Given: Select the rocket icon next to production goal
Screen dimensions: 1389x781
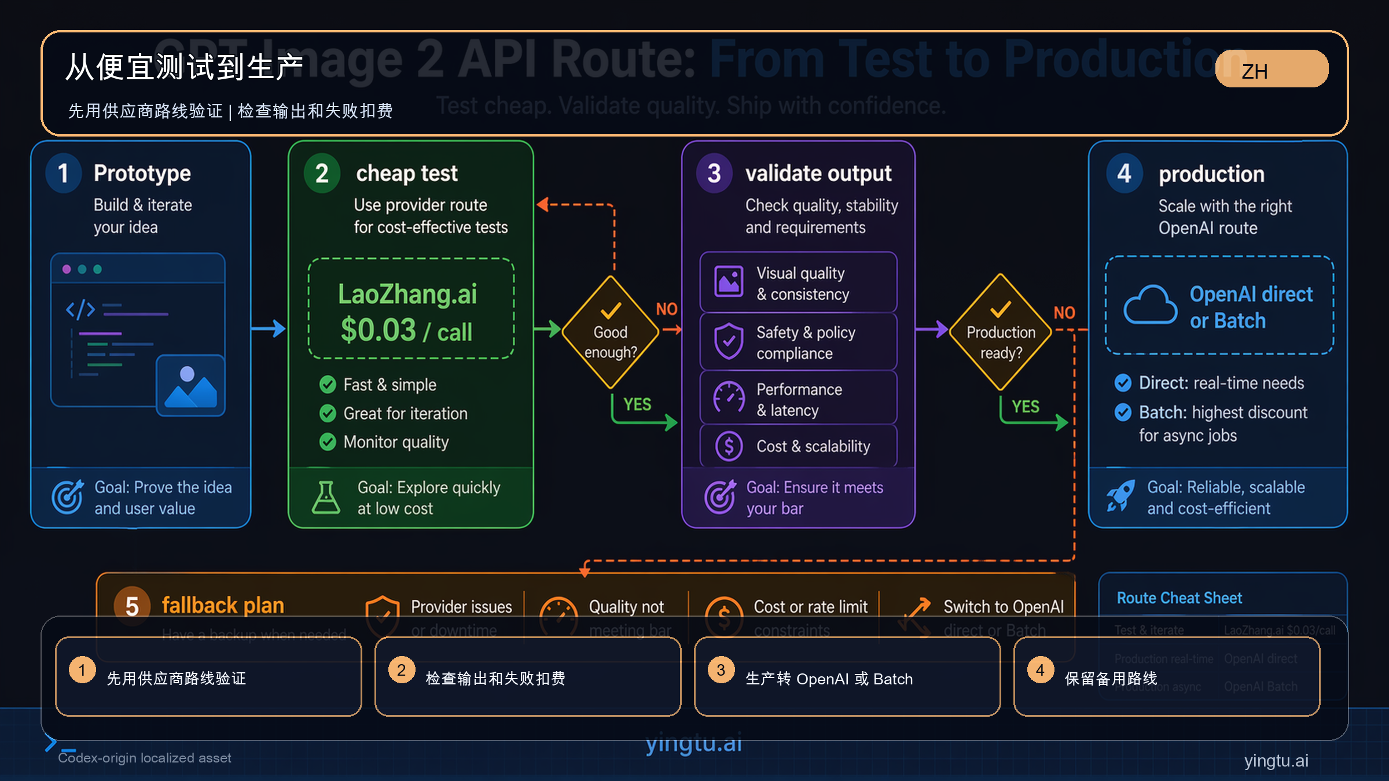Looking at the screenshot, I should pos(1122,498).
